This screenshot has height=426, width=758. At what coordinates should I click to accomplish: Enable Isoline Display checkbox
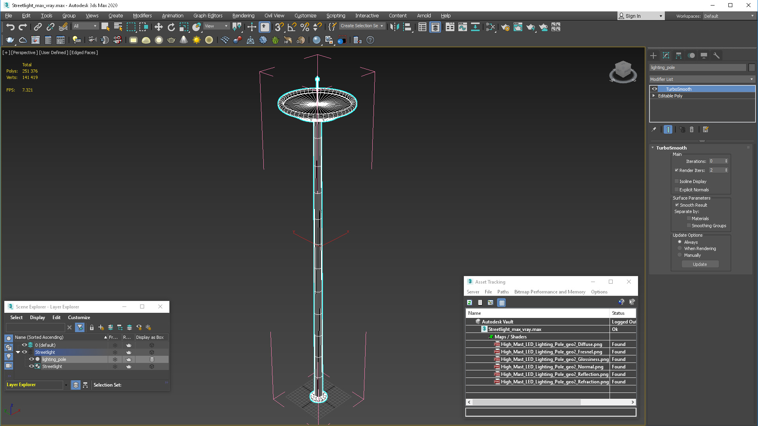(x=677, y=181)
